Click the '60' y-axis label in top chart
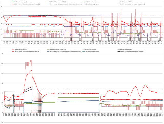The height and width of the screenshot is (124, 164). coord(2,6)
